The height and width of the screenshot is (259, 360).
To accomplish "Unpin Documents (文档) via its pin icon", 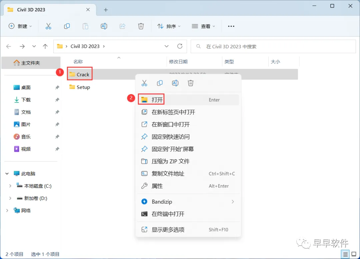I will [57, 112].
